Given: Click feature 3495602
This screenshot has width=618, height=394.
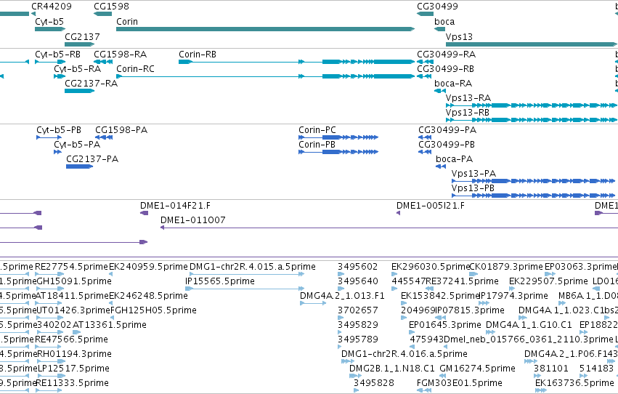Looking at the screenshot, I should click(x=341, y=274).
